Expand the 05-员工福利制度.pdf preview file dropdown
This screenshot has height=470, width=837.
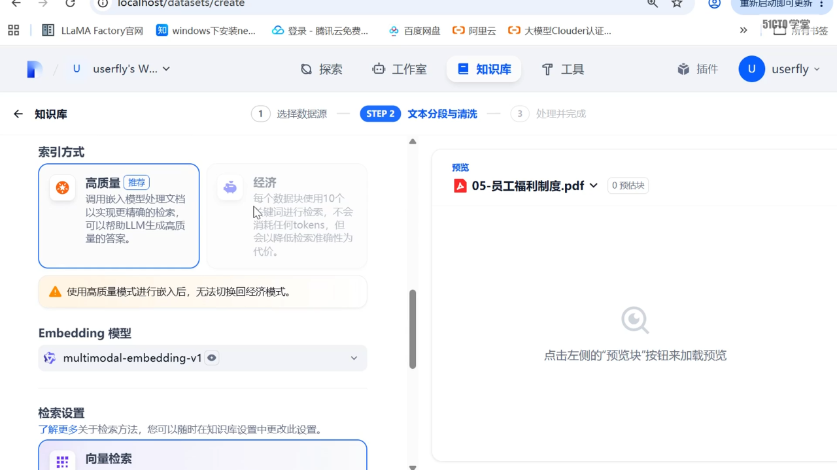pyautogui.click(x=526, y=185)
